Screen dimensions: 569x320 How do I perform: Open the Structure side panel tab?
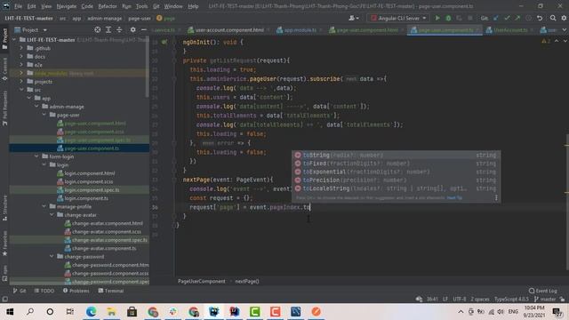pos(4,207)
